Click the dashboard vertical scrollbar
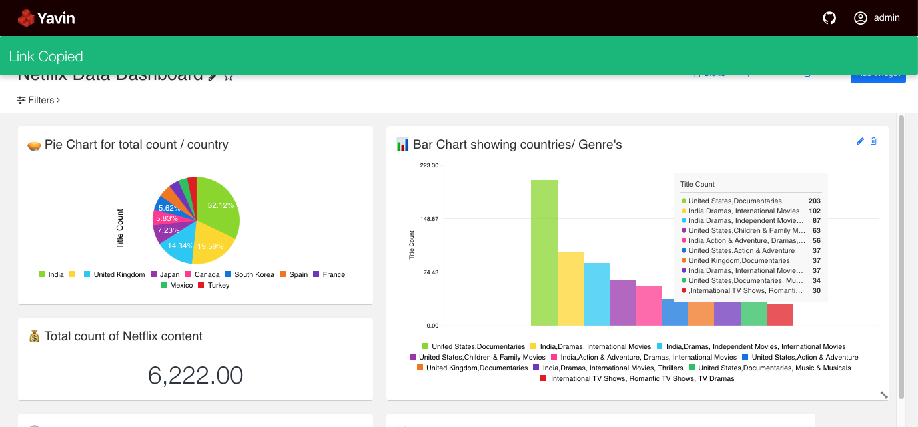918x427 pixels. pyautogui.click(x=901, y=256)
